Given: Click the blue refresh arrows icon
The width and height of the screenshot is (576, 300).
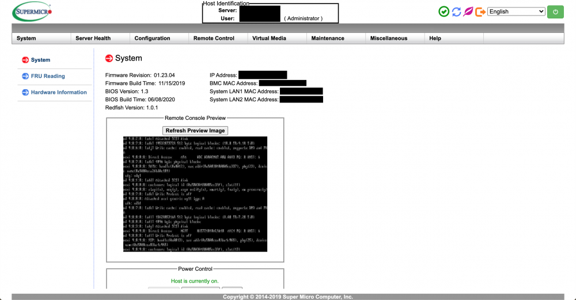Looking at the screenshot, I should click(x=456, y=12).
